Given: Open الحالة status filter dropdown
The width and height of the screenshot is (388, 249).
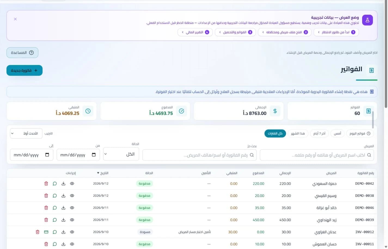Looking at the screenshot, I should (121, 154).
